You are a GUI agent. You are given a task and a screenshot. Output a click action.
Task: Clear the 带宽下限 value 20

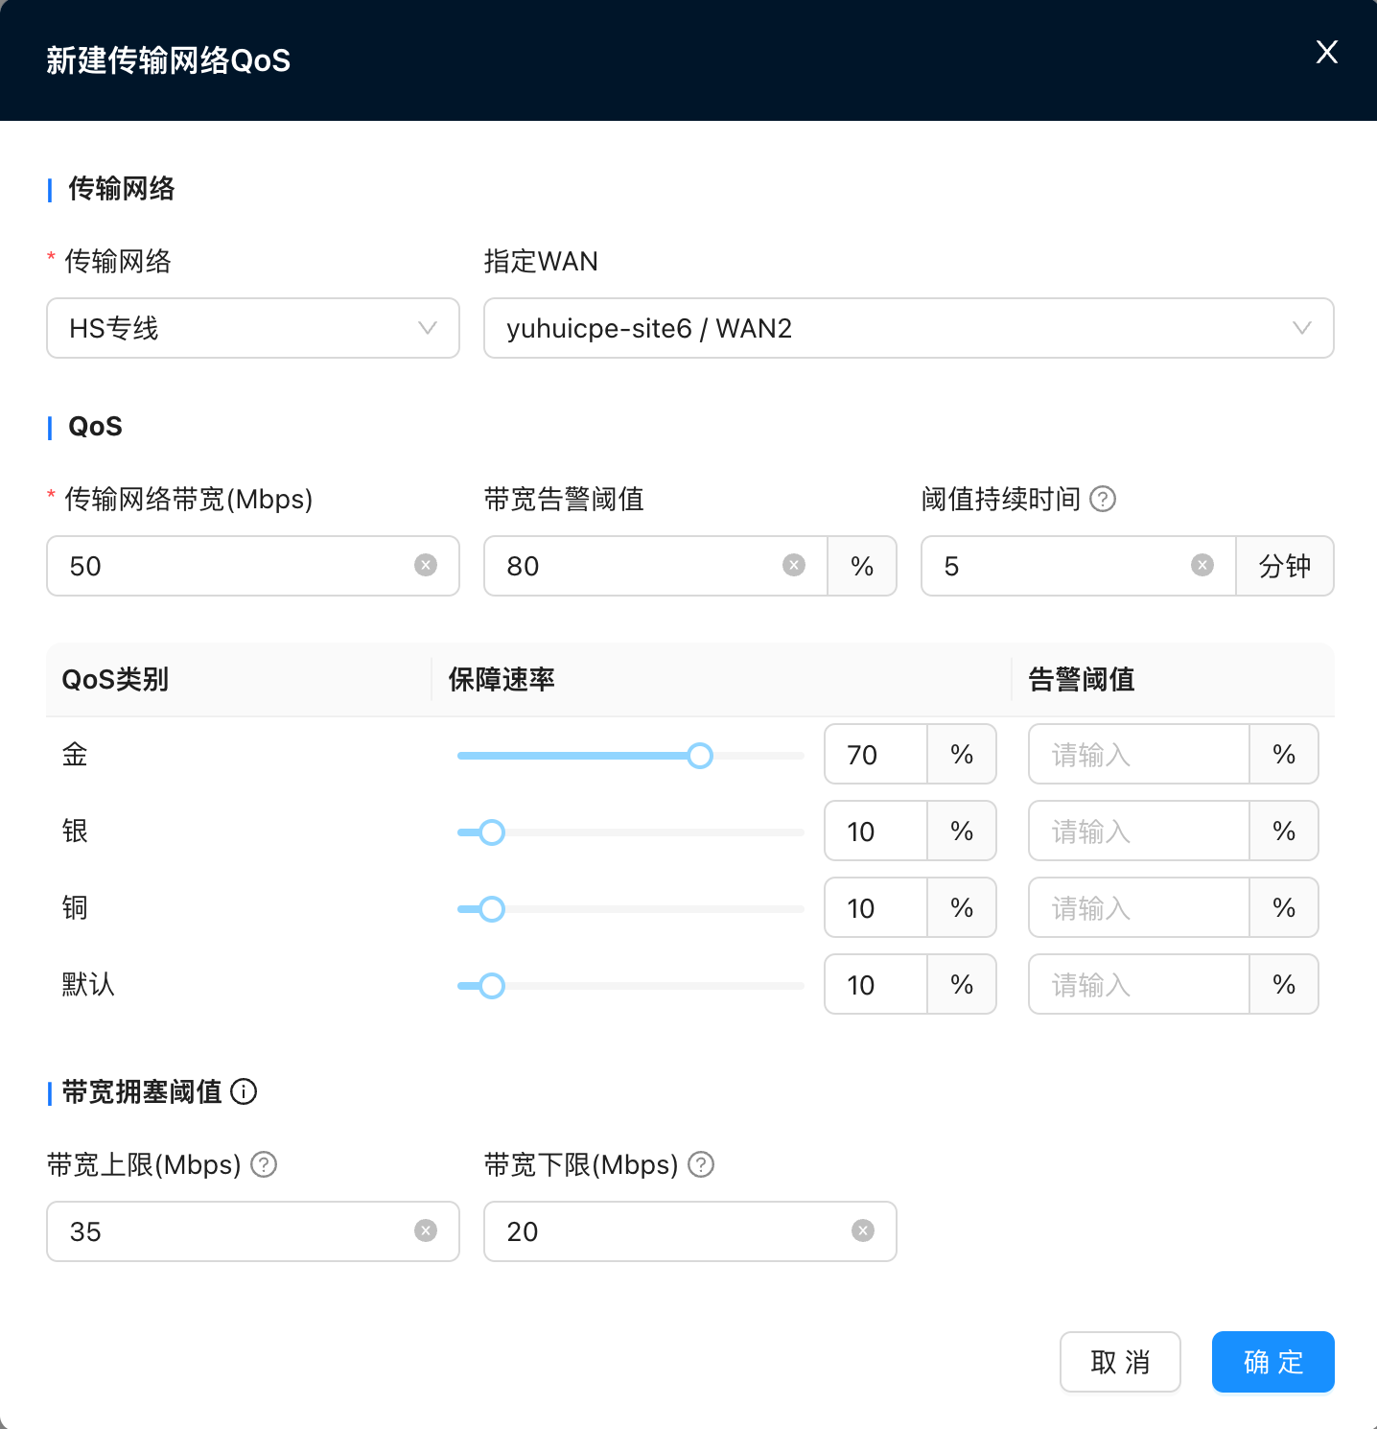[x=863, y=1231]
